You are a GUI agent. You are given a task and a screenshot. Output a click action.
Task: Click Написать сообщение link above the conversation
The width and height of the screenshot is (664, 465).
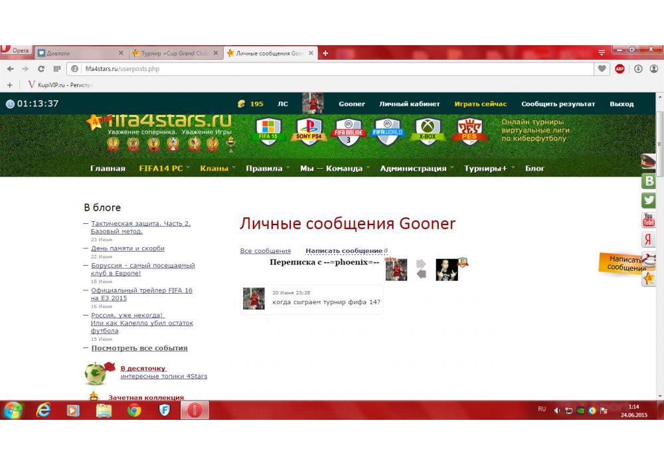point(344,250)
